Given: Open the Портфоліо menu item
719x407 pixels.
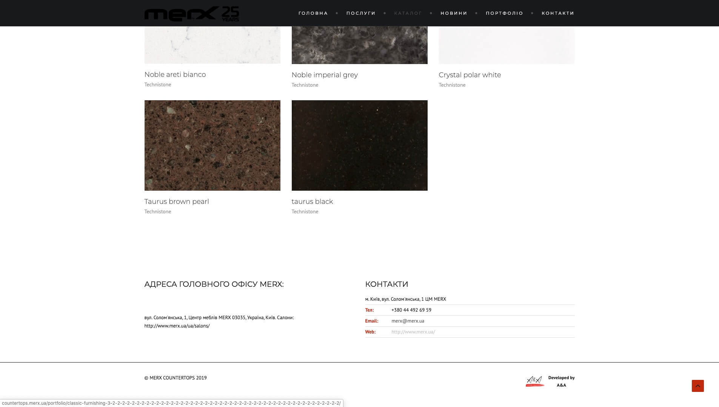Looking at the screenshot, I should (x=504, y=13).
